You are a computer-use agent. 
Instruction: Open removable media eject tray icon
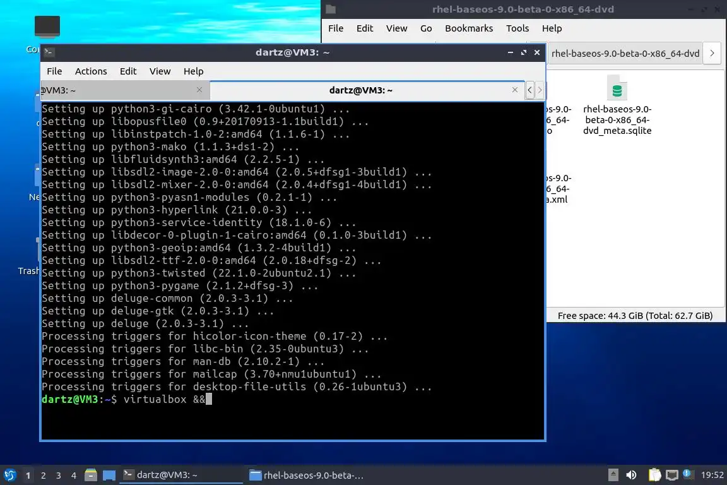coord(613,475)
